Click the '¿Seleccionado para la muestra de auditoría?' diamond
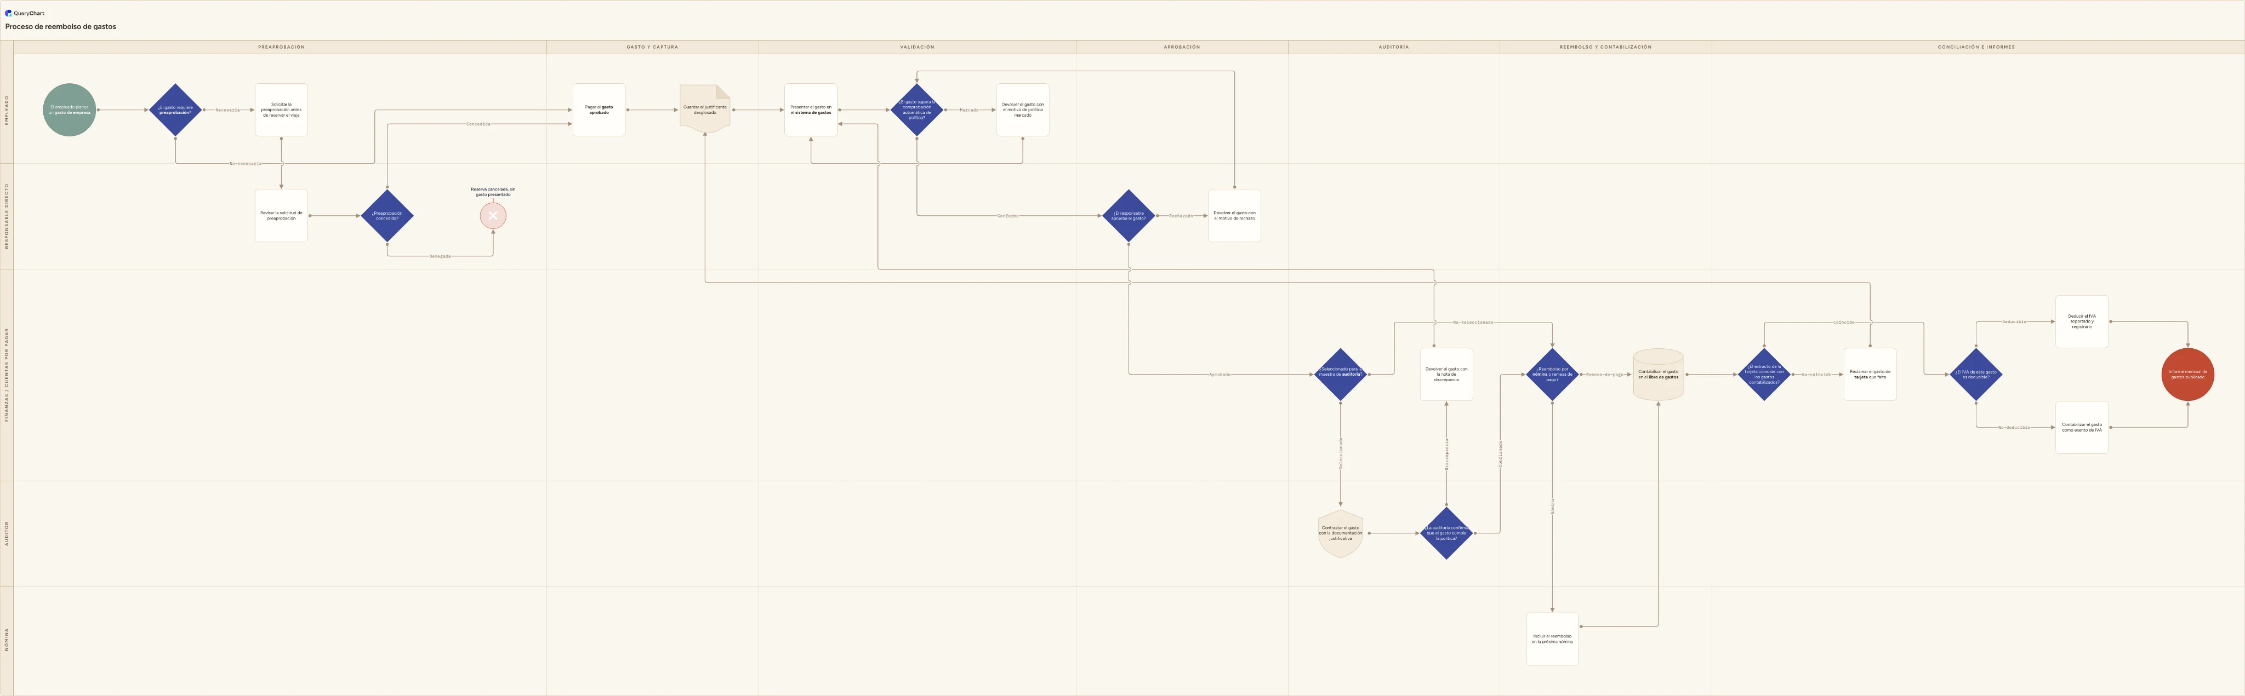 [1341, 375]
